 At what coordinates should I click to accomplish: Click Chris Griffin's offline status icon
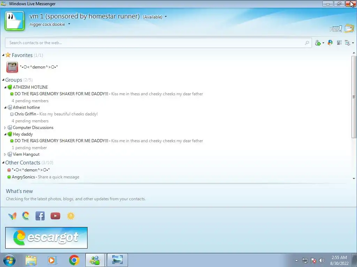12,114
